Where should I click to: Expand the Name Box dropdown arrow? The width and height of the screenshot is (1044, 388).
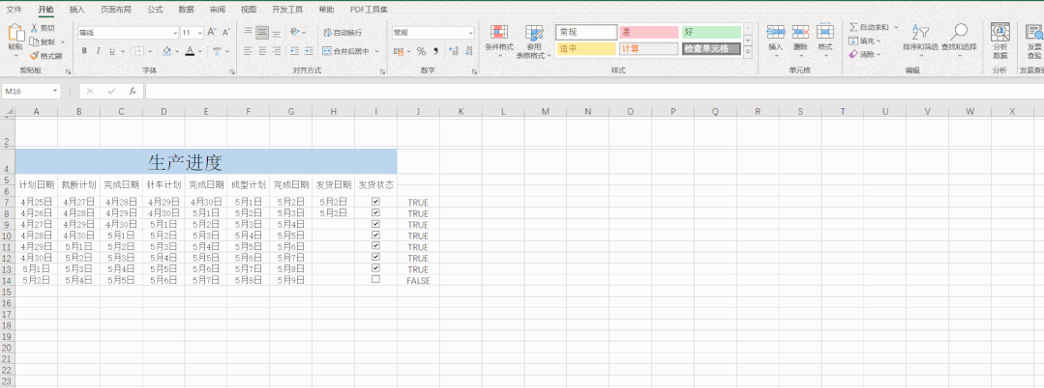coord(55,91)
